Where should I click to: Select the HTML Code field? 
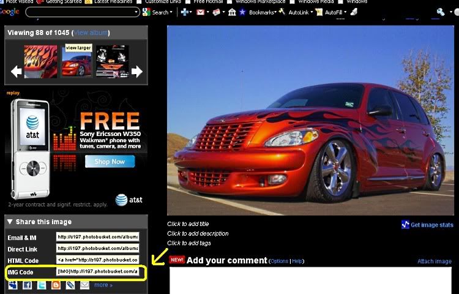97,260
